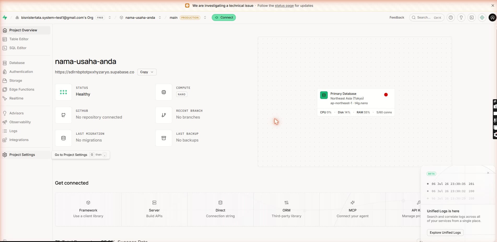Click the BETA badge in logs popup
The image size is (497, 242).
[431, 174]
